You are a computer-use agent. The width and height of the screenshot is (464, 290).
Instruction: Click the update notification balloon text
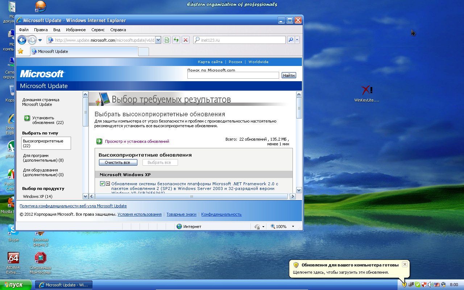click(x=341, y=272)
